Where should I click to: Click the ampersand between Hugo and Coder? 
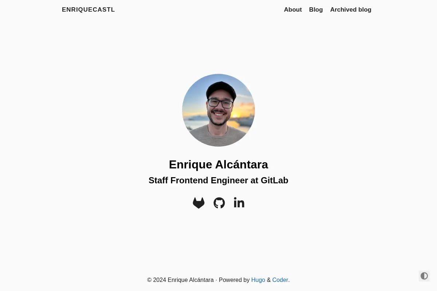click(269, 280)
